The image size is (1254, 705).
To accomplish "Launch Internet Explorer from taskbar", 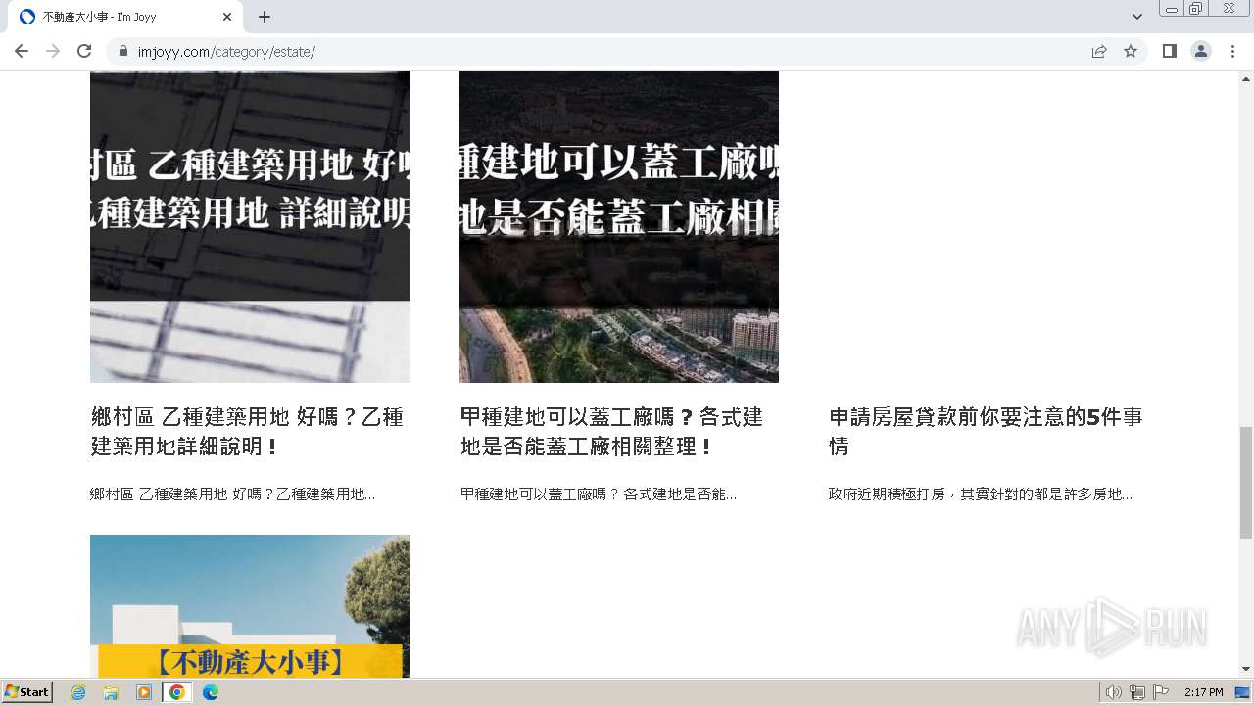I will tap(77, 692).
